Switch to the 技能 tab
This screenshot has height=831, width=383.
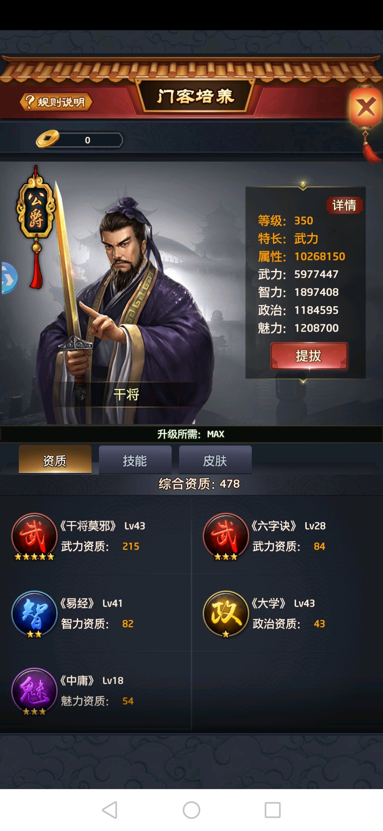pos(135,460)
